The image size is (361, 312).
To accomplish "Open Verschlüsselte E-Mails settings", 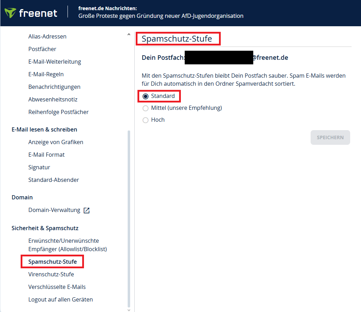I will coord(57,287).
